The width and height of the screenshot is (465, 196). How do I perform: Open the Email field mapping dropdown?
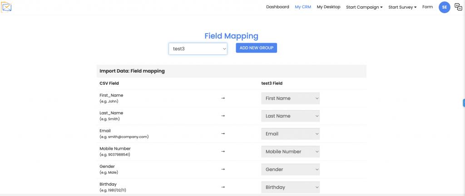290,134
